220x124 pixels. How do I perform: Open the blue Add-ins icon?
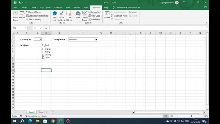click(55, 16)
